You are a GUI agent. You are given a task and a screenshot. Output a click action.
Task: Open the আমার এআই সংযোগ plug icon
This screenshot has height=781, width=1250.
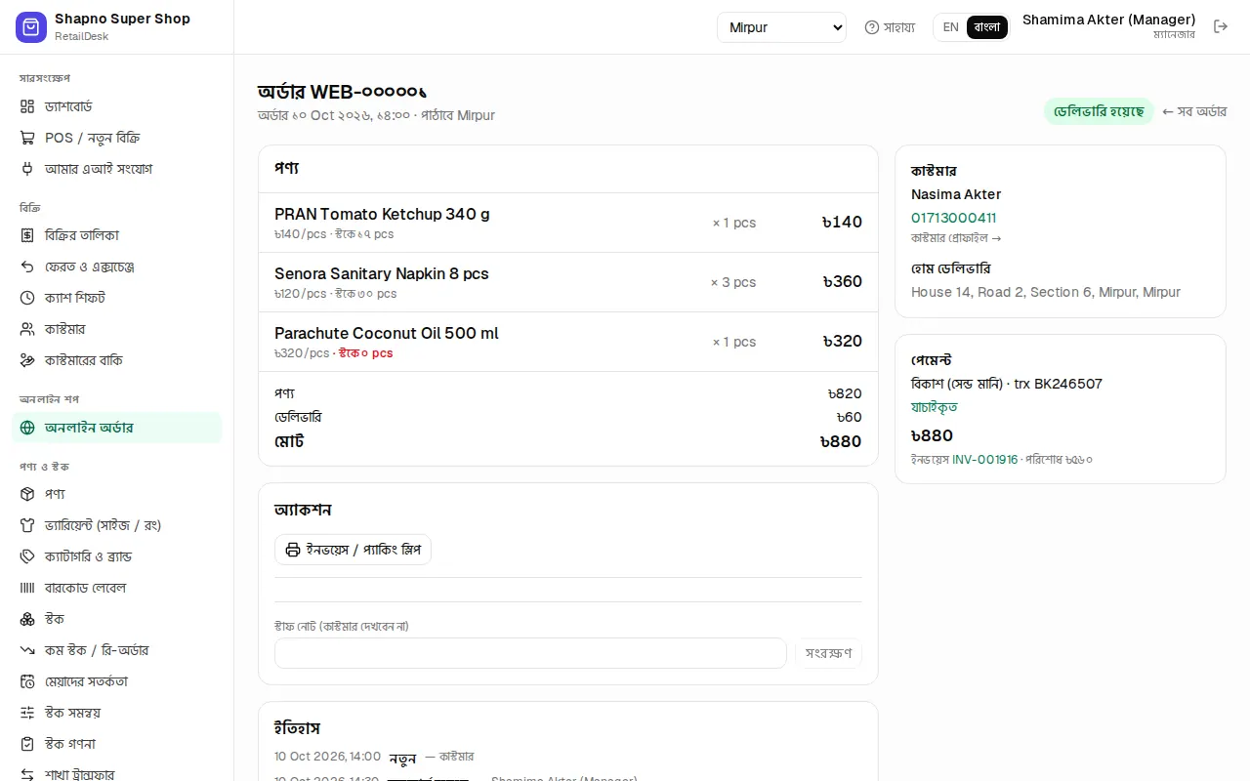point(27,169)
